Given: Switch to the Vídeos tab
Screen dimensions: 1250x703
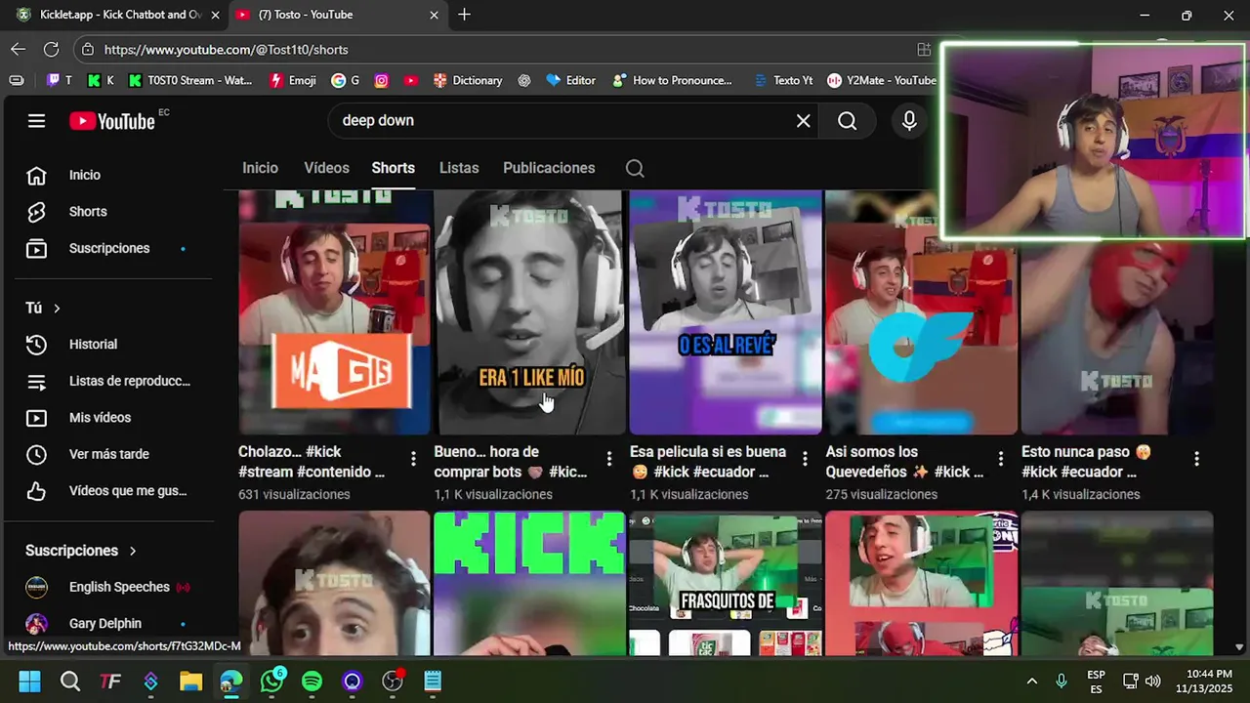Looking at the screenshot, I should tap(326, 168).
